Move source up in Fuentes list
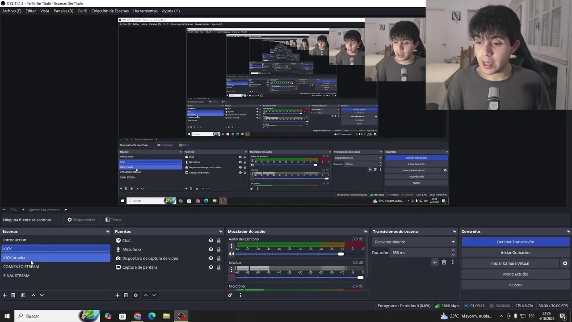The width and height of the screenshot is (572, 322). (x=146, y=295)
